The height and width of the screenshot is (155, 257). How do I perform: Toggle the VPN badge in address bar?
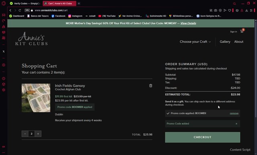(x=27, y=10)
